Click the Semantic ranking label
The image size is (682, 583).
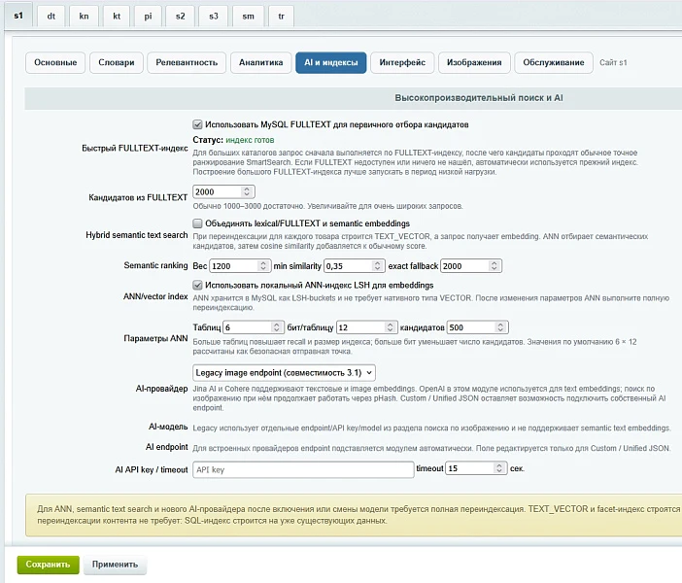point(155,265)
